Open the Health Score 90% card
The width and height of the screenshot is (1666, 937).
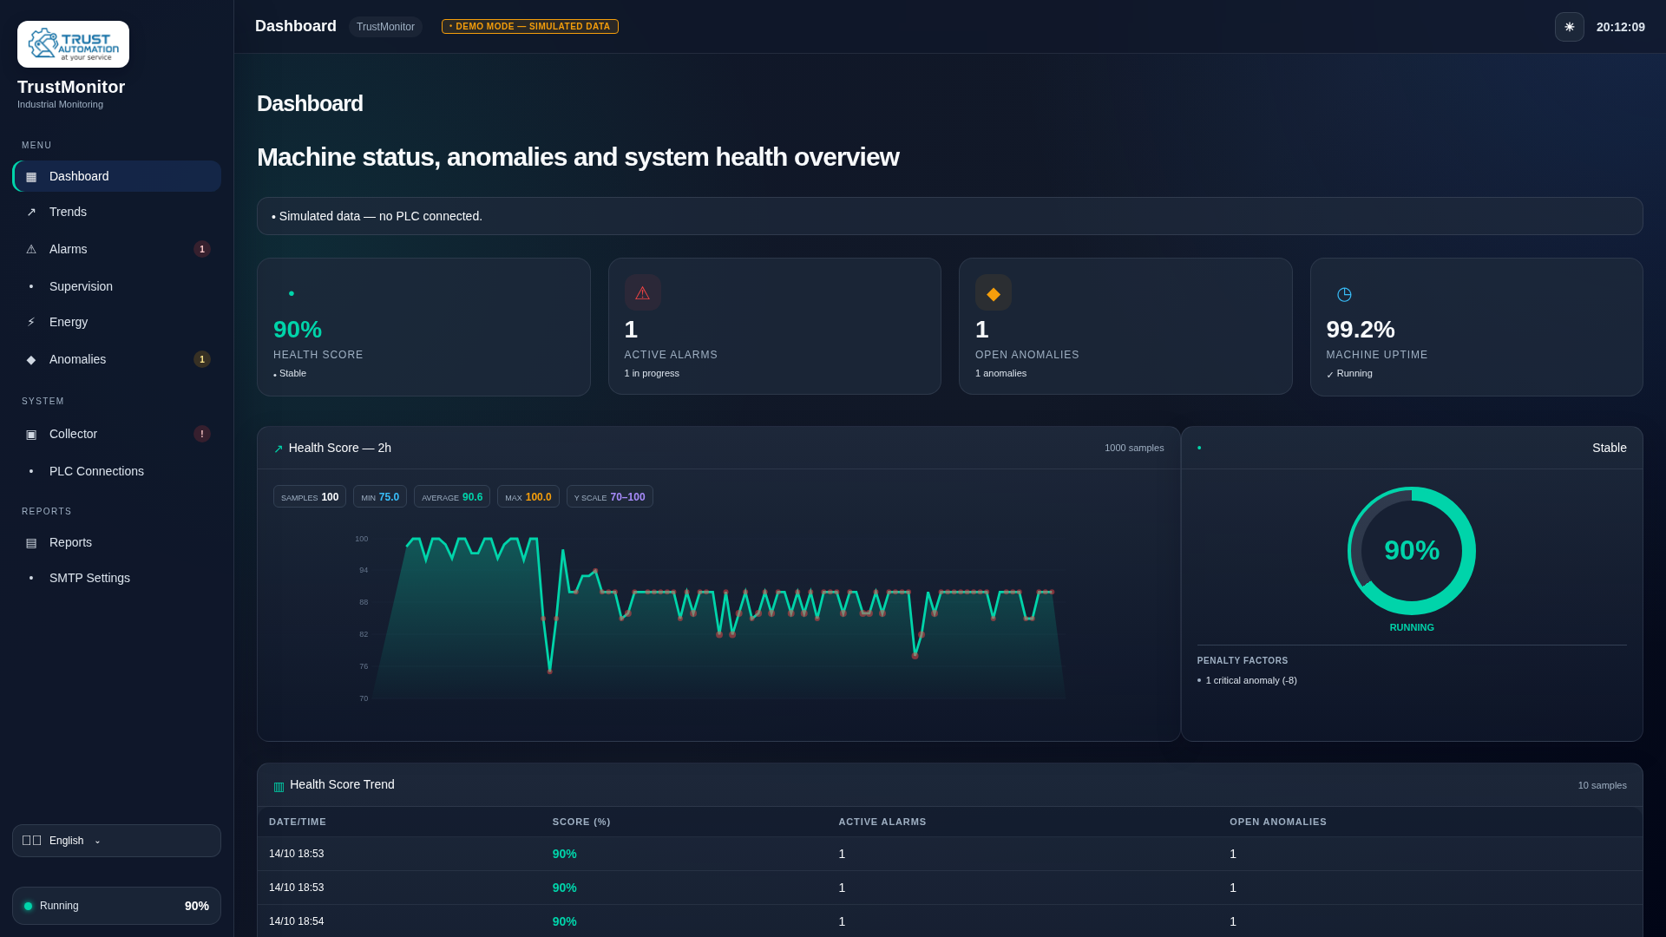pos(423,326)
